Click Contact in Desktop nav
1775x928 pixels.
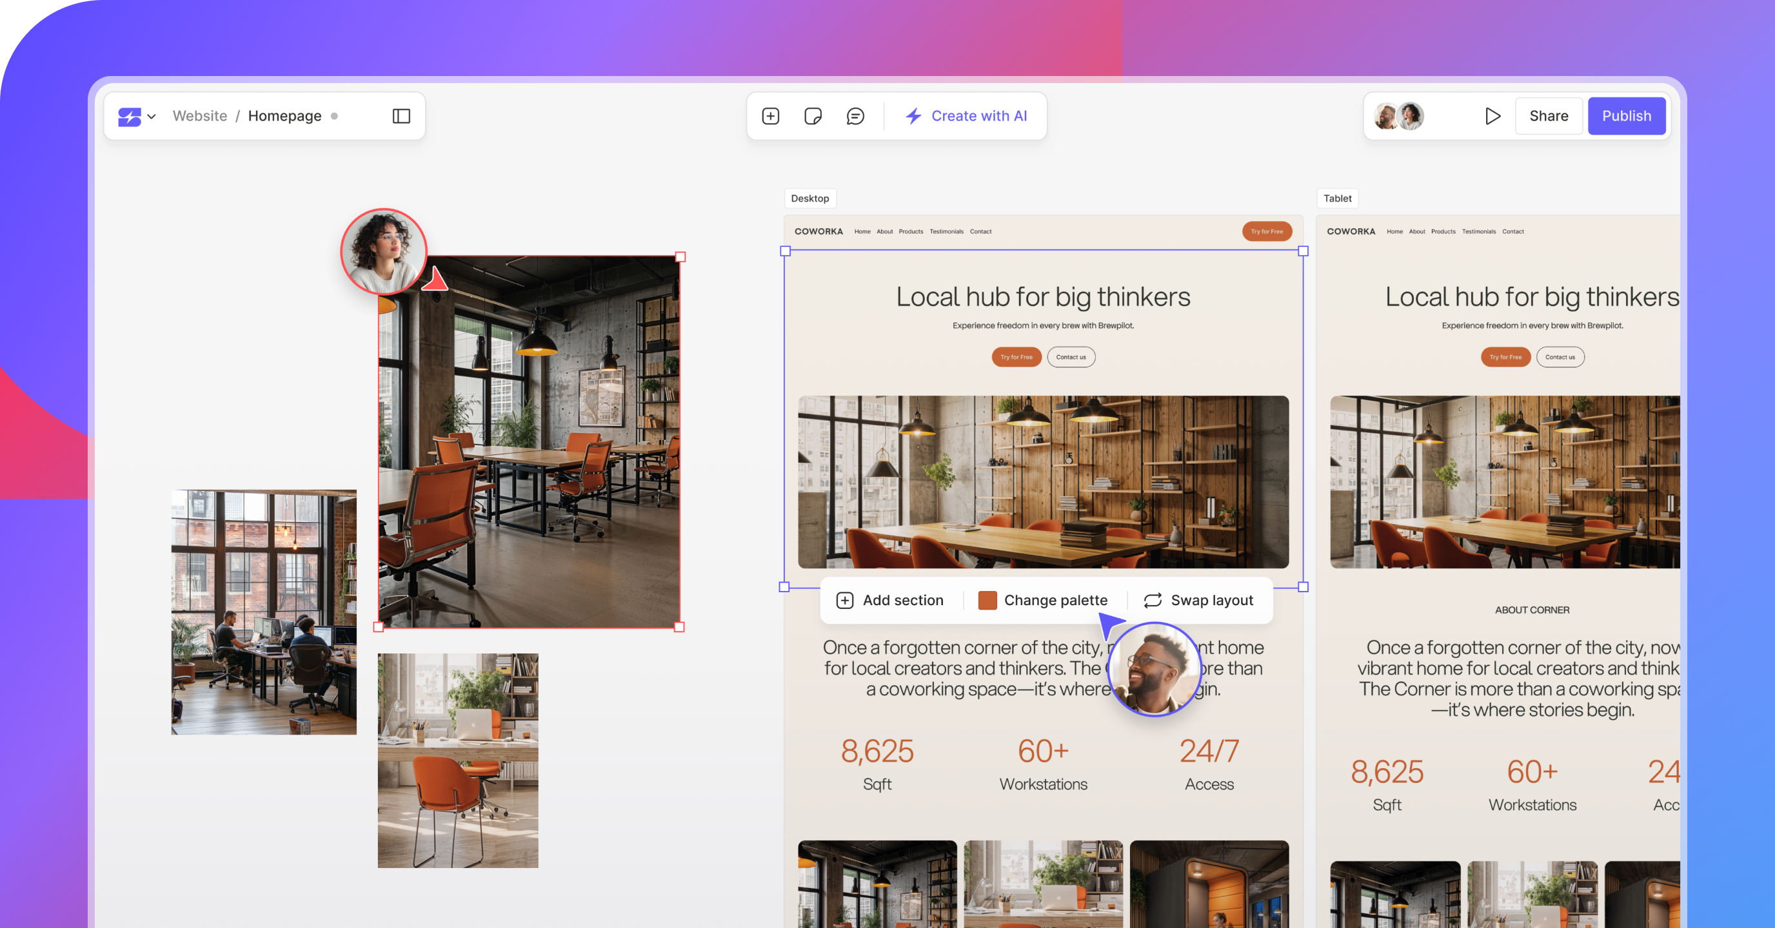tap(980, 231)
